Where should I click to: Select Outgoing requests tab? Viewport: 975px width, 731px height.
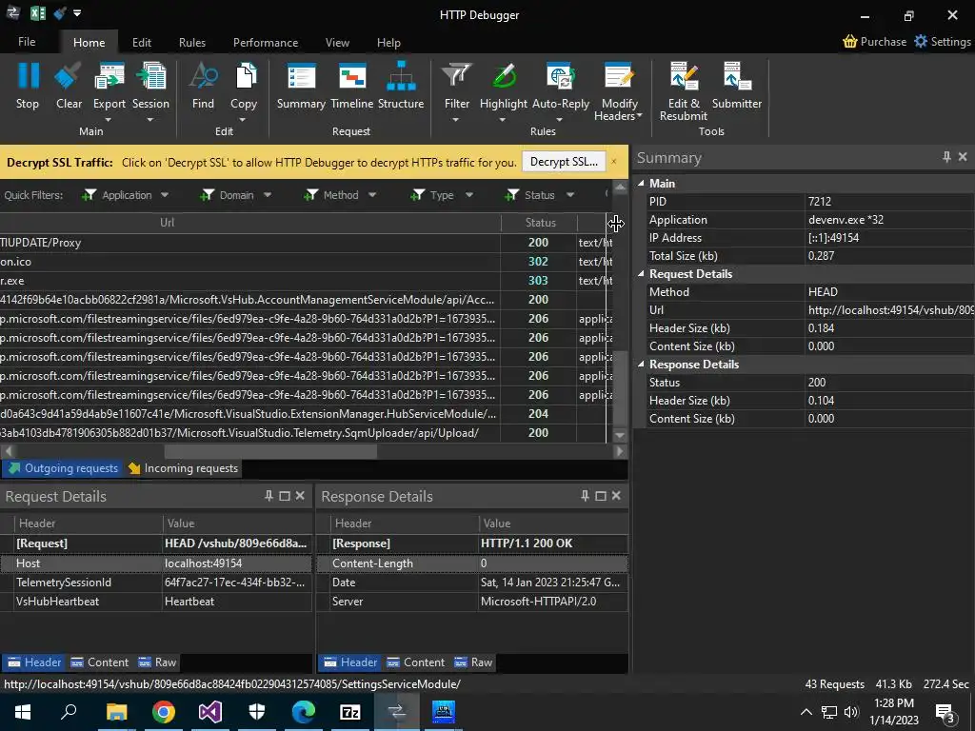point(63,468)
